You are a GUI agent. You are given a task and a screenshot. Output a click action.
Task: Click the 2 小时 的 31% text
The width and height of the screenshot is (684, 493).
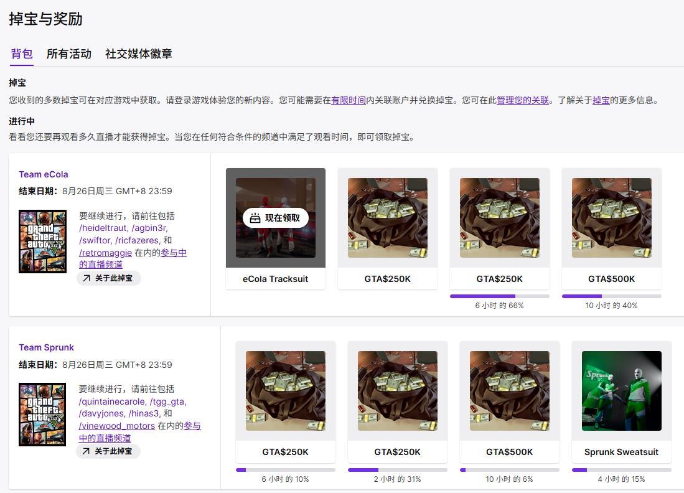pyautogui.click(x=398, y=479)
